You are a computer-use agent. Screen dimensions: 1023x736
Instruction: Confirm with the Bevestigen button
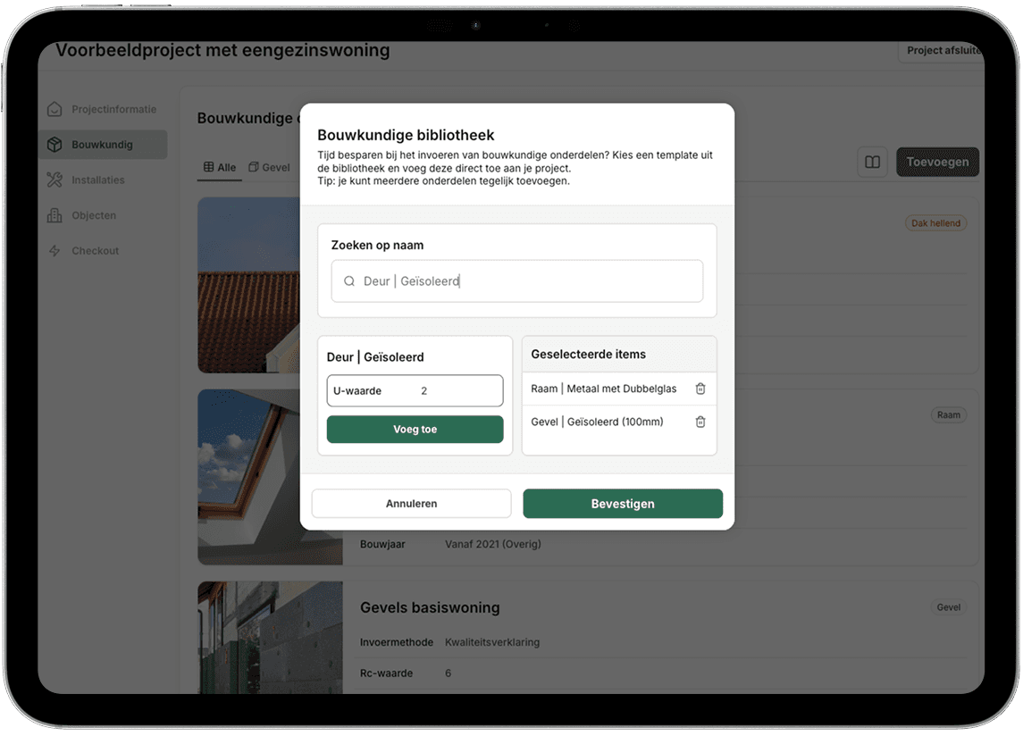click(622, 503)
